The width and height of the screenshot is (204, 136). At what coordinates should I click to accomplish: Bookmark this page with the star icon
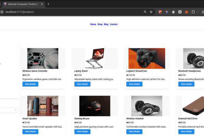coord(151,12)
